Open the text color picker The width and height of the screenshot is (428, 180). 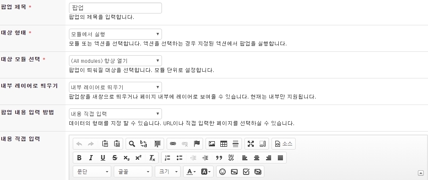point(191,172)
